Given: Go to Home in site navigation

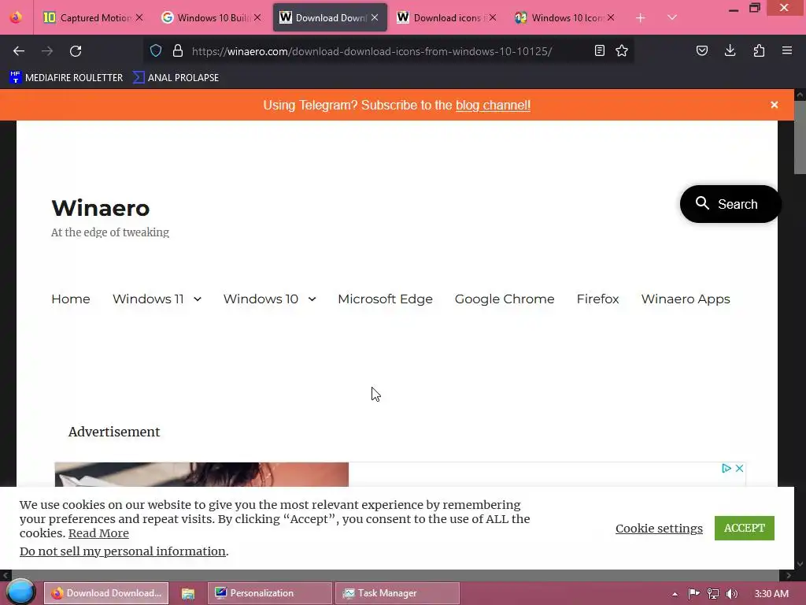Looking at the screenshot, I should [71, 299].
